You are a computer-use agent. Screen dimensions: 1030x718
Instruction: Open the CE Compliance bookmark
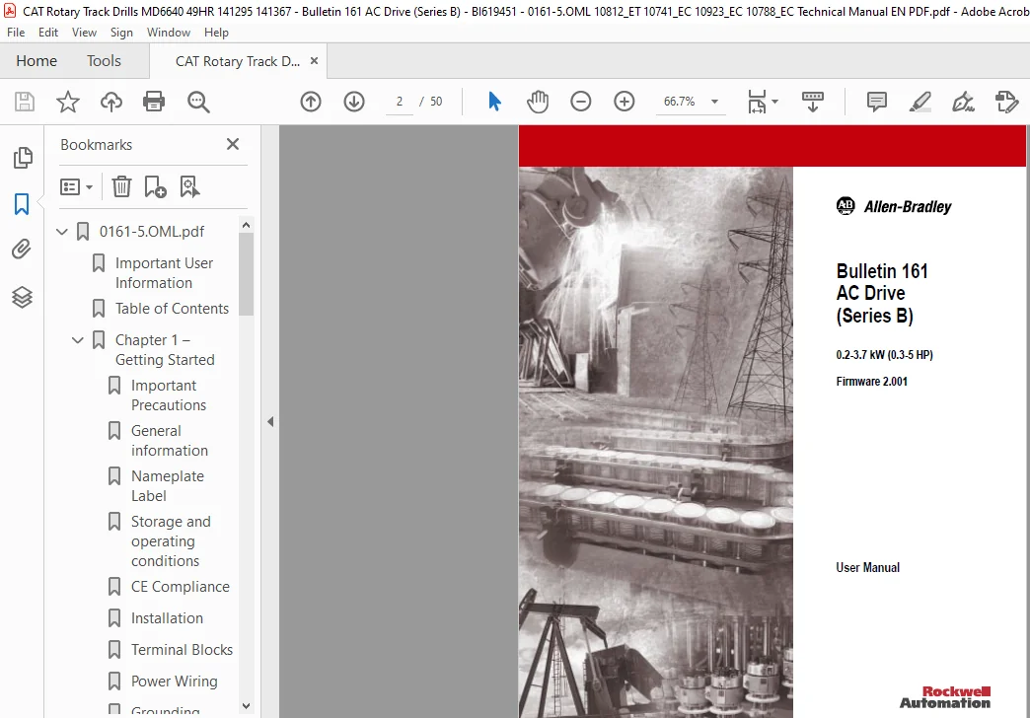click(x=180, y=587)
